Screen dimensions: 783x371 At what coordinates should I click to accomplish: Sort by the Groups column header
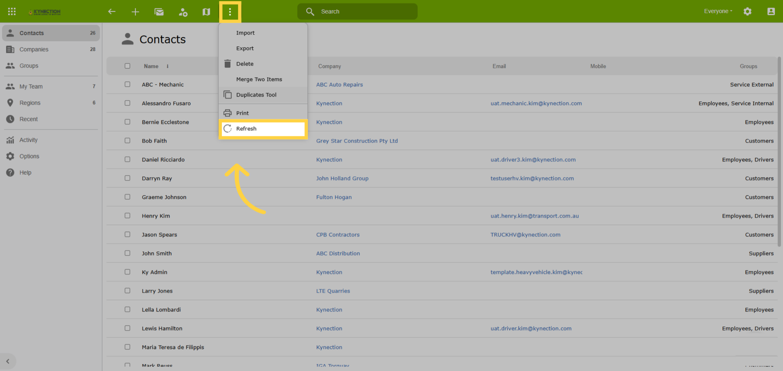[x=748, y=66]
